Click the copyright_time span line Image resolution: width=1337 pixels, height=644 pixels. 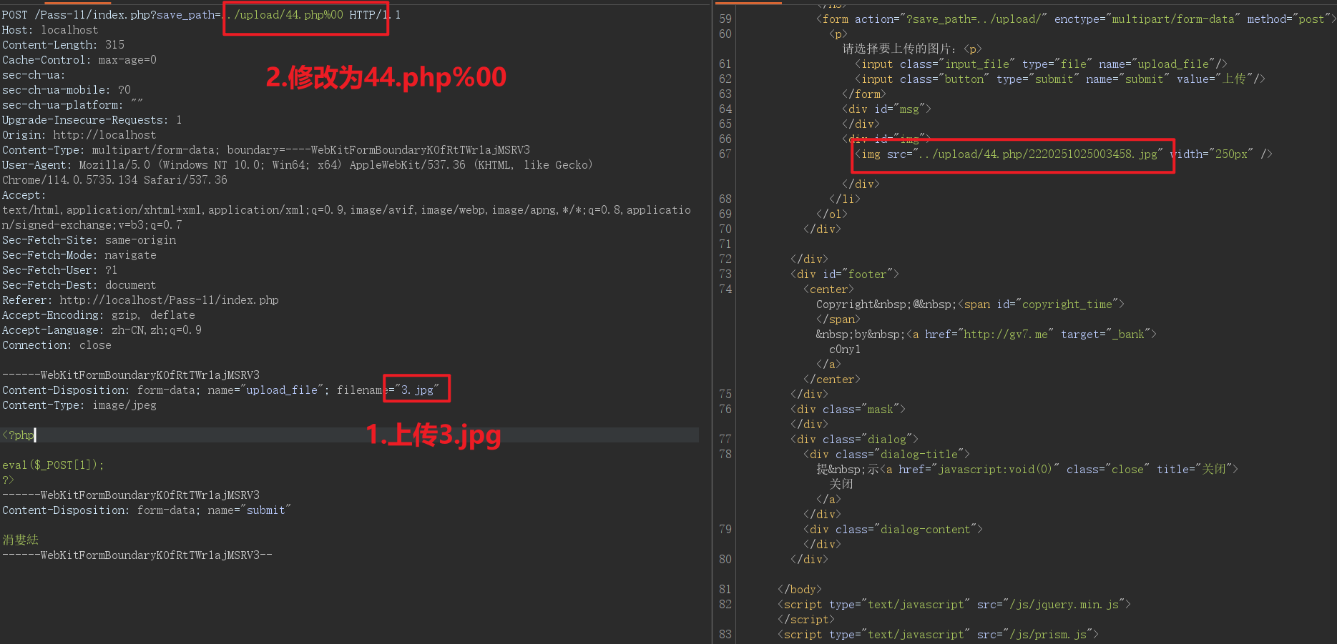[x=971, y=304]
